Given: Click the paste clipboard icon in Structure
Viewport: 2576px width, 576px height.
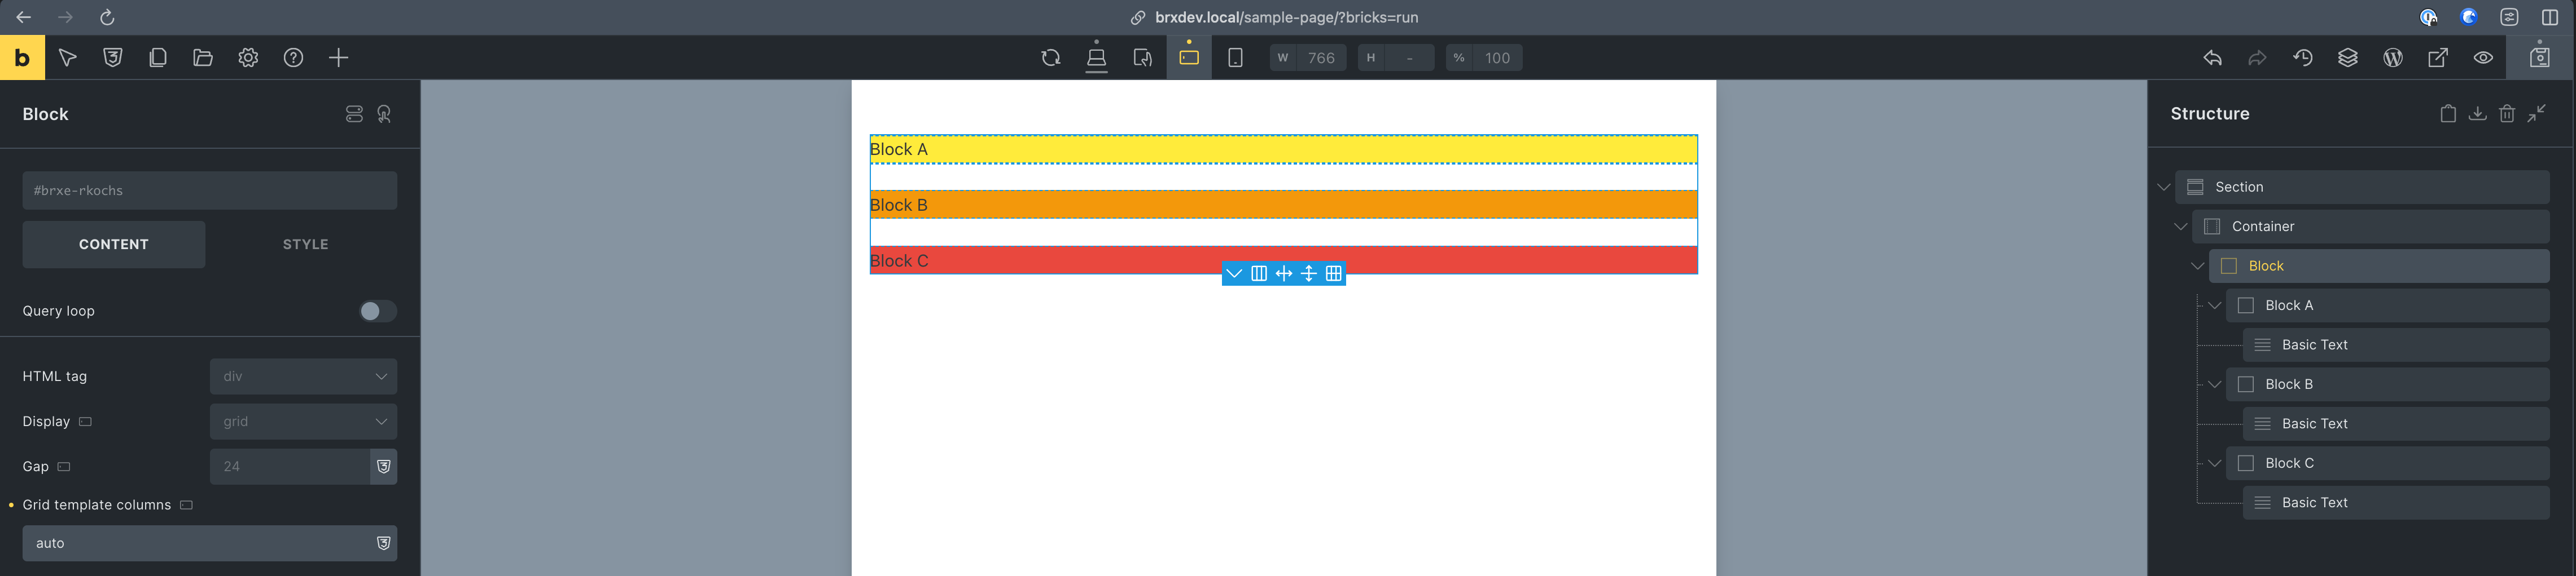Looking at the screenshot, I should tap(2448, 114).
